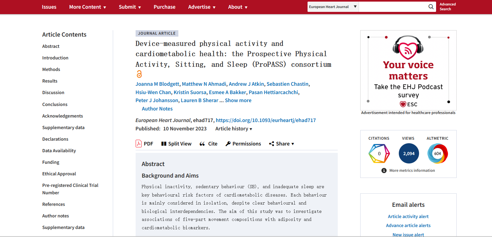Screen dimensions: 492x237
Task: Expand the More Content menu
Action: [x=88, y=7]
